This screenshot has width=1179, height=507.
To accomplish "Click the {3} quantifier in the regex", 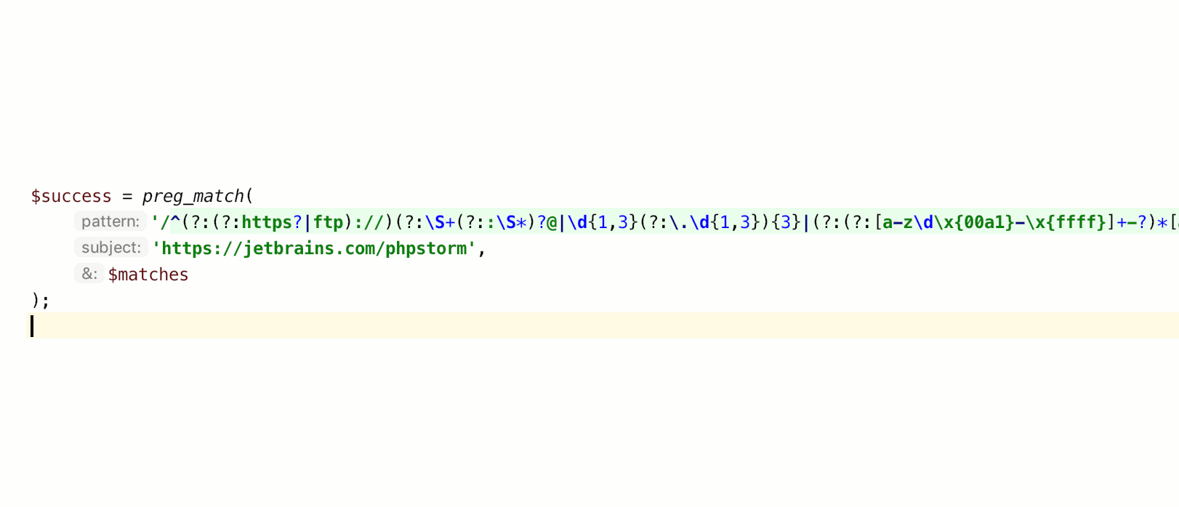I will click(786, 222).
